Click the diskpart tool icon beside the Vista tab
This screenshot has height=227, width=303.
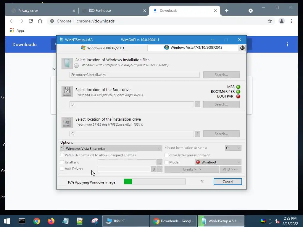pyautogui.click(x=242, y=48)
